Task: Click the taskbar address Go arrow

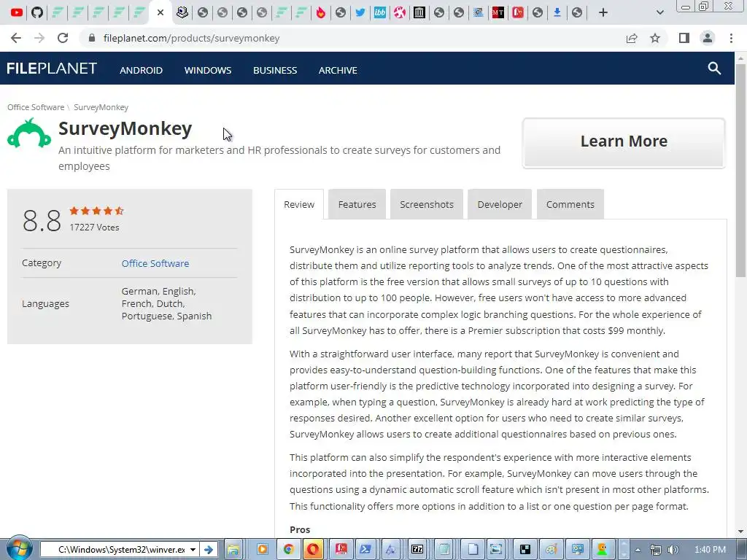Action: click(x=208, y=550)
